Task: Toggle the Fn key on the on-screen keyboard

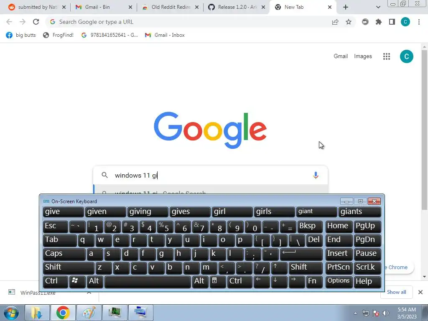Action: click(314, 282)
